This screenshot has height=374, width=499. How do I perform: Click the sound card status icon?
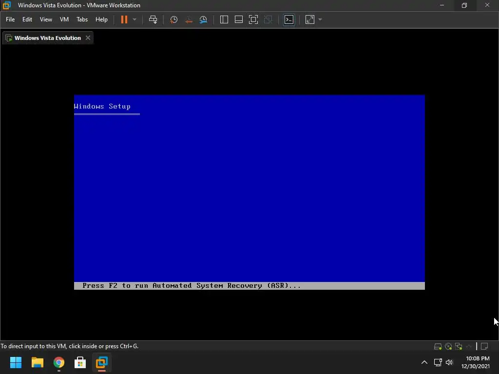[x=469, y=346]
